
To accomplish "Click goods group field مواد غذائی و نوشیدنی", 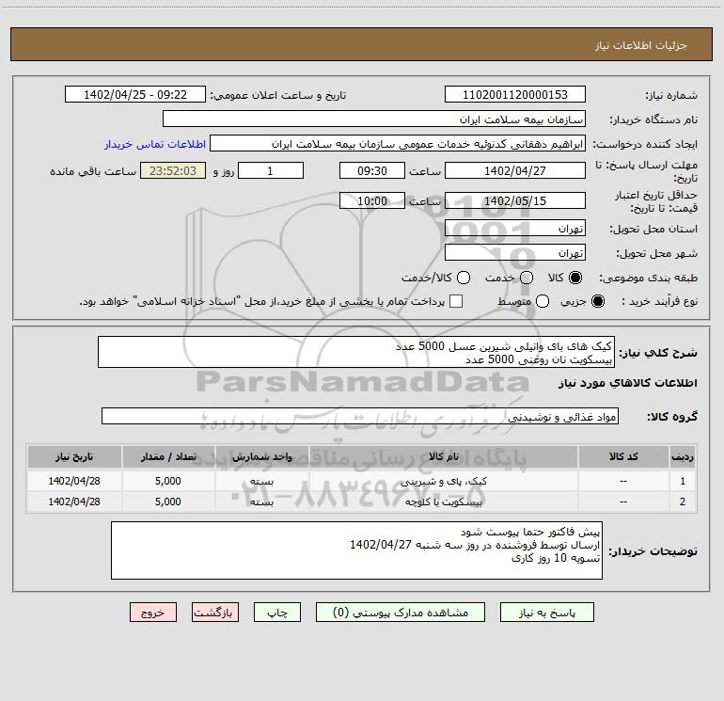I will [360, 416].
